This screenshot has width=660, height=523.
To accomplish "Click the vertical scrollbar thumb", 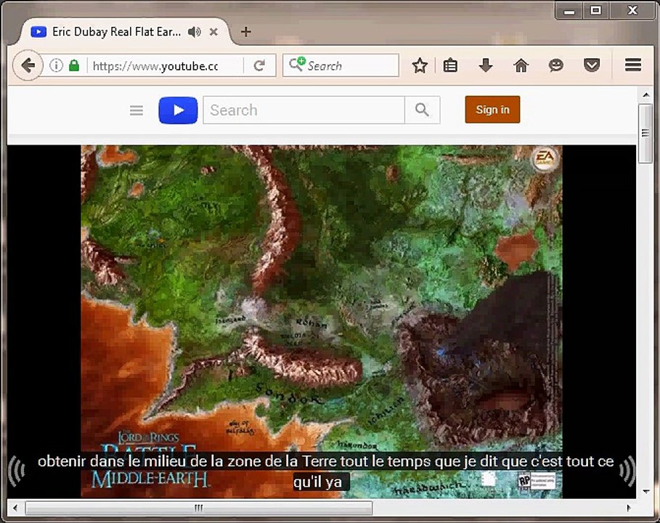I will pyautogui.click(x=645, y=134).
